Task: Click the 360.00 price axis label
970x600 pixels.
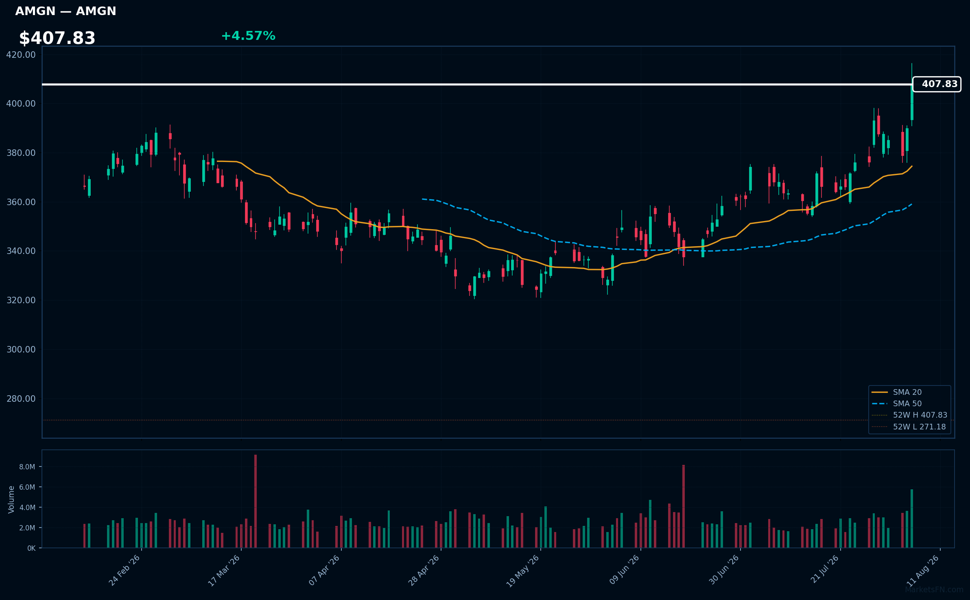Action: 21,202
